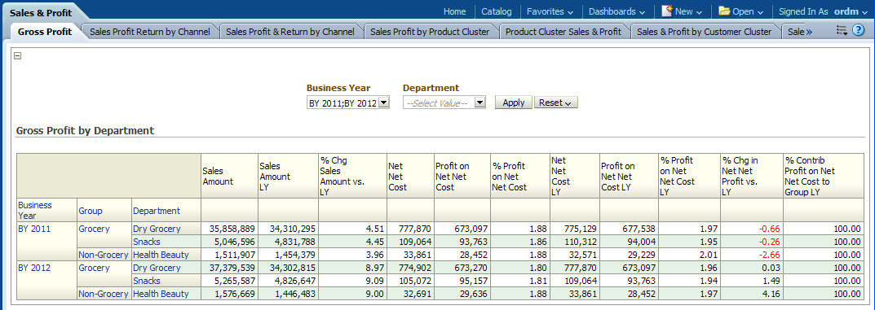Open Product Cluster Sales & Profit tab
This screenshot has width=875, height=310.
pos(563,32)
